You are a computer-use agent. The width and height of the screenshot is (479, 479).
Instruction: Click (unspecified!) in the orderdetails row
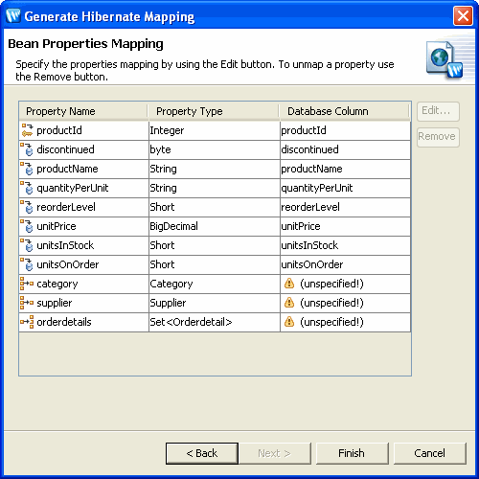[x=331, y=322]
